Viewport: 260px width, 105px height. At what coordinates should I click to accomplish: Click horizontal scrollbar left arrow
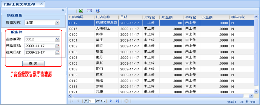click(x=70, y=95)
